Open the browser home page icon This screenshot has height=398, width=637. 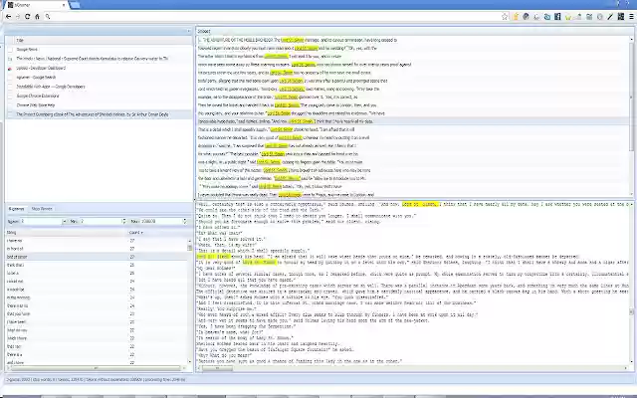(x=38, y=17)
